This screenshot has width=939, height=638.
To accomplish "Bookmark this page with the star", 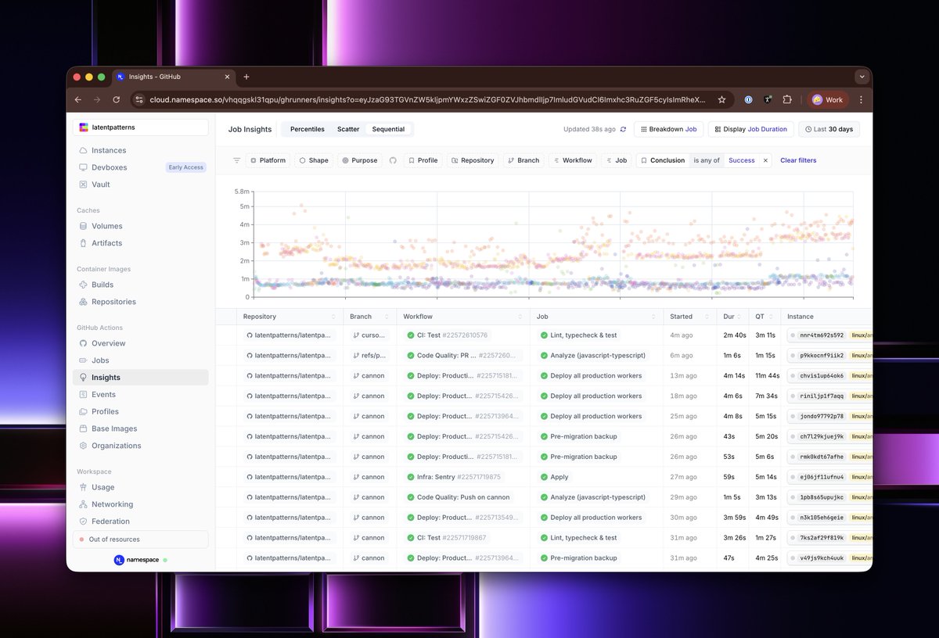I will click(x=721, y=100).
